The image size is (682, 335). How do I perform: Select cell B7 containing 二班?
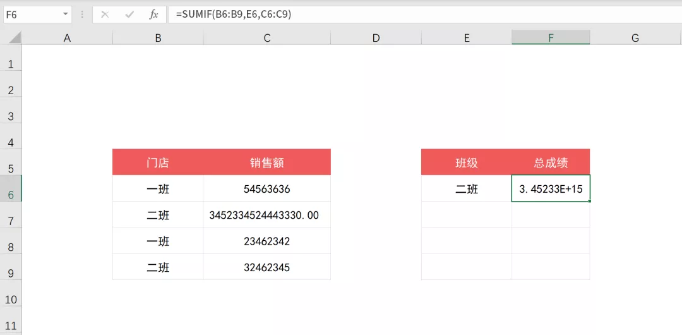[x=158, y=214]
